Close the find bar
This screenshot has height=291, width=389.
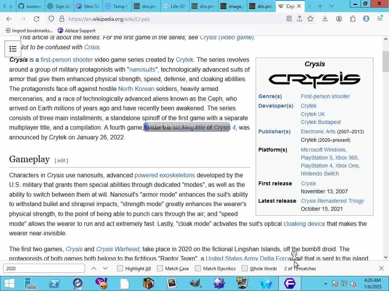click(381, 268)
